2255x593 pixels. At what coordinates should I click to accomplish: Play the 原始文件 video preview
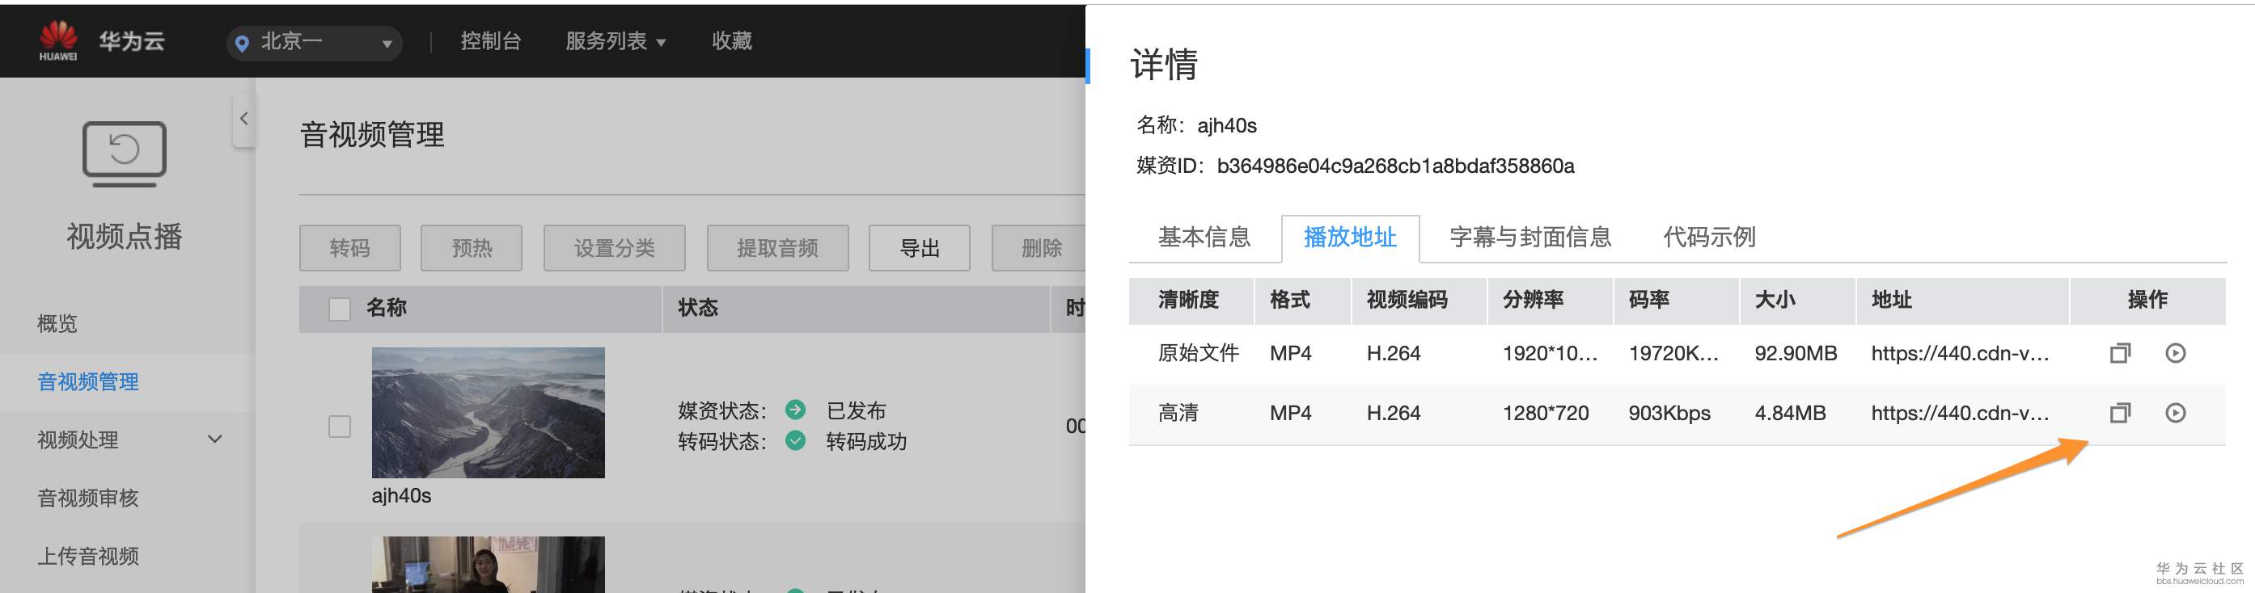click(x=2176, y=353)
